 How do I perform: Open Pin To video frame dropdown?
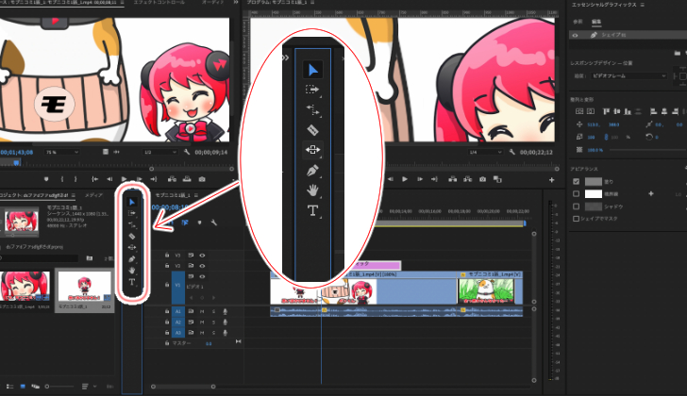pos(628,75)
